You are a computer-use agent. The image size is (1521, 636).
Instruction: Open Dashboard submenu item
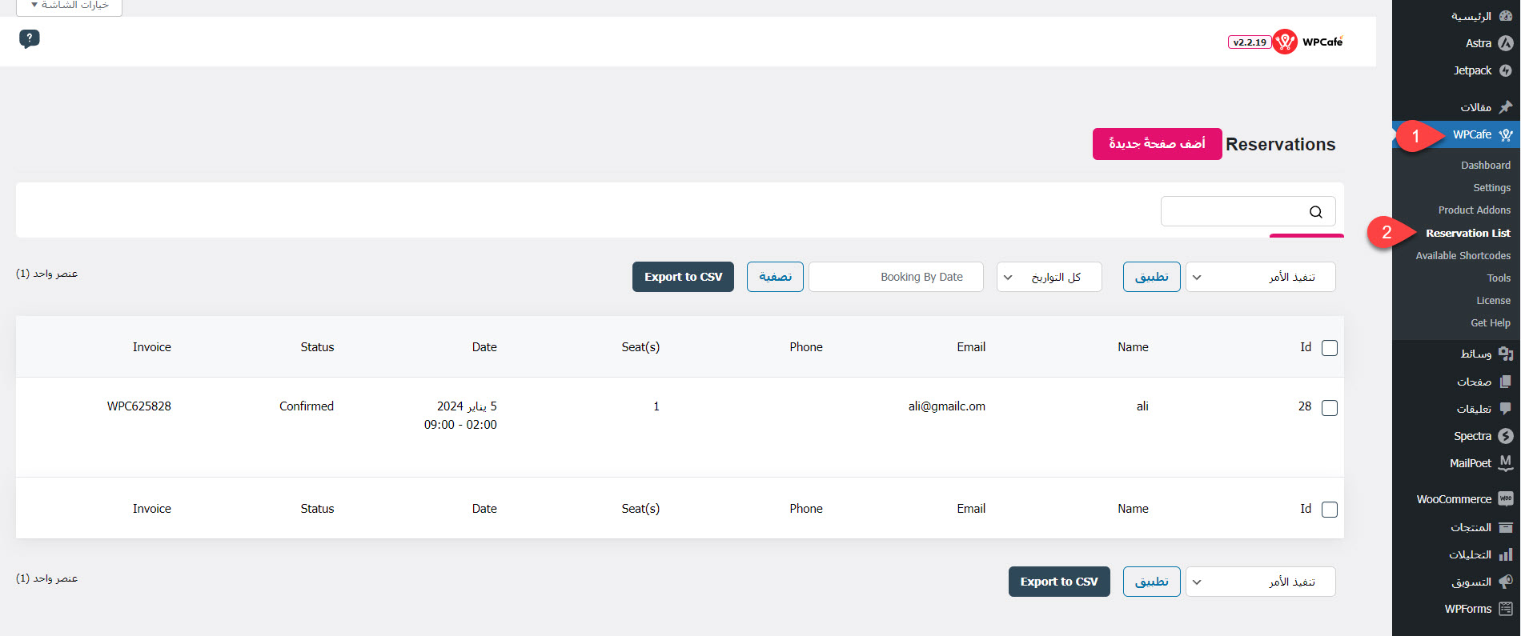[x=1485, y=166]
